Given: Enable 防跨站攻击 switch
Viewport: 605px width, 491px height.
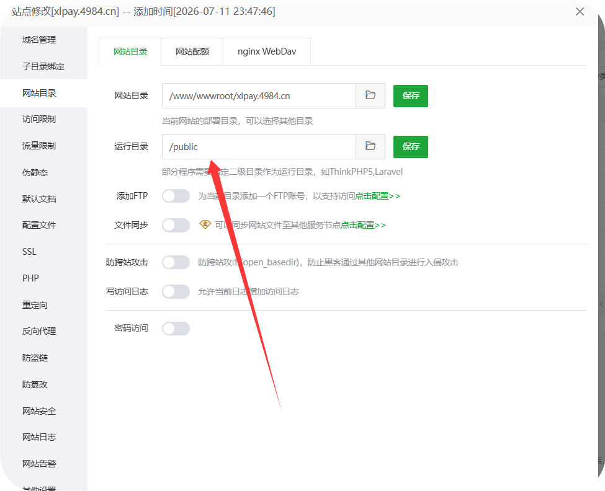Looking at the screenshot, I should (176, 262).
